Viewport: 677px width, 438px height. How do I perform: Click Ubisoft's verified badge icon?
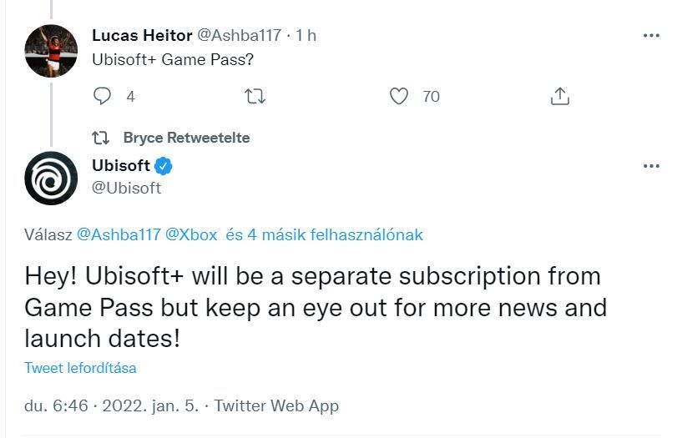coord(164,165)
